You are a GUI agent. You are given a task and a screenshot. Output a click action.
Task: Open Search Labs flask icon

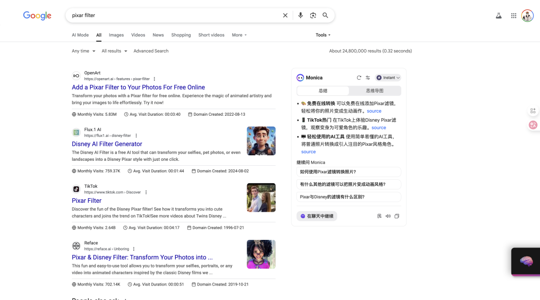[498, 16]
